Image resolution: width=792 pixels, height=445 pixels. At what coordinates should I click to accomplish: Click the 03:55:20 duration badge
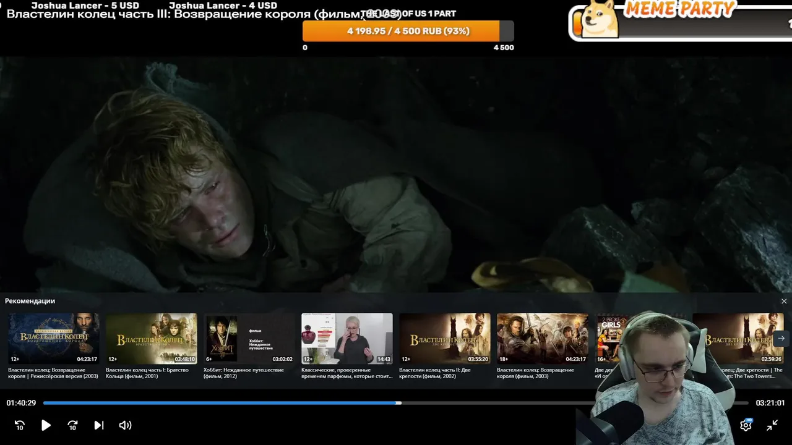pos(478,358)
